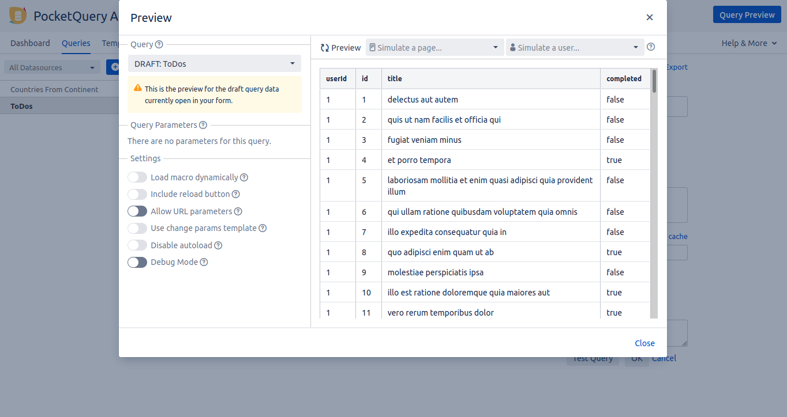787x417 pixels.
Task: Click help icon beside Debug Mode
Action: click(204, 262)
